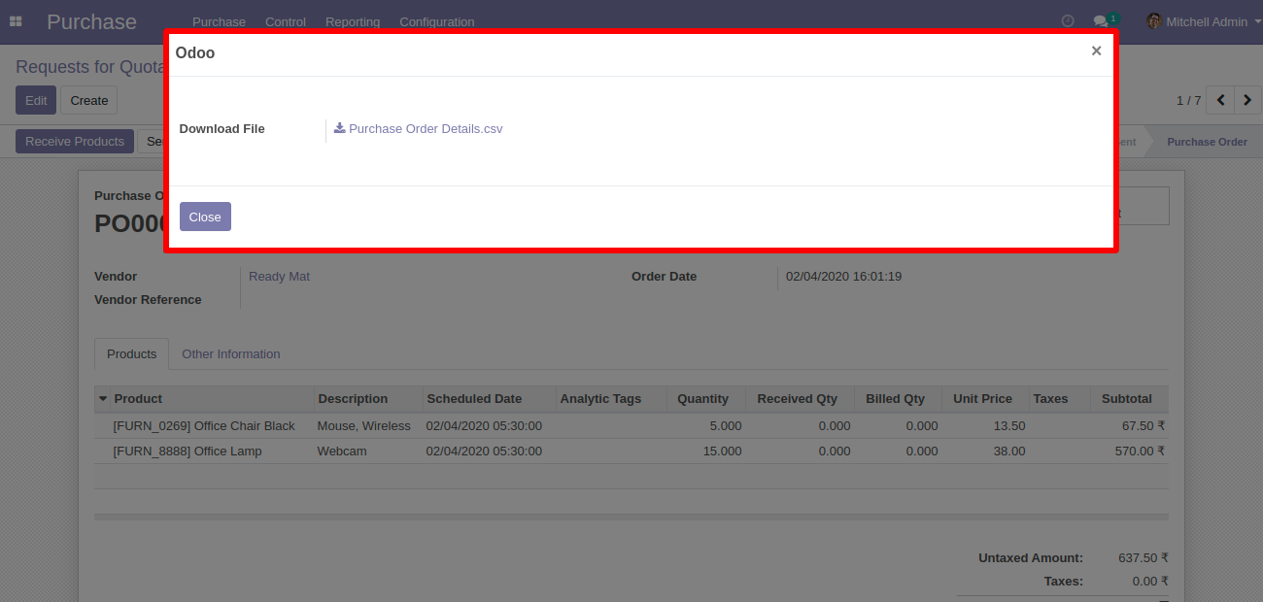The height and width of the screenshot is (602, 1263).
Task: Open the apps grid menu icon
Action: 16,21
